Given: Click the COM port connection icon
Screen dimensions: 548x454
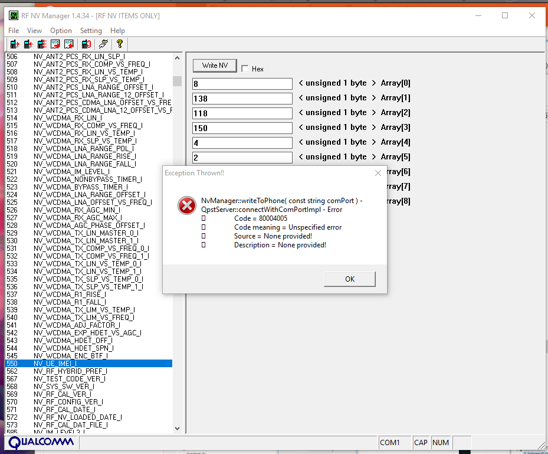Looking at the screenshot, I should pyautogui.click(x=103, y=44).
